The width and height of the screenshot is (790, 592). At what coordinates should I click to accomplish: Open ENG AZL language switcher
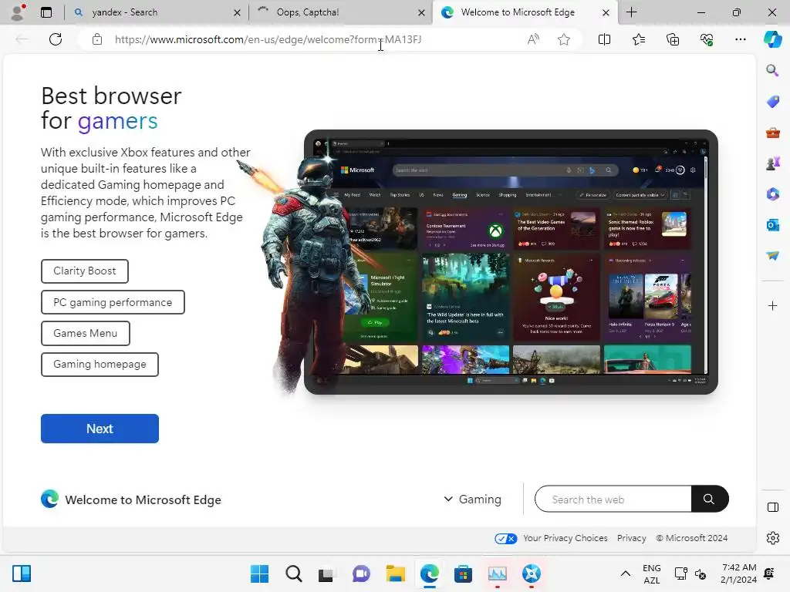point(651,573)
